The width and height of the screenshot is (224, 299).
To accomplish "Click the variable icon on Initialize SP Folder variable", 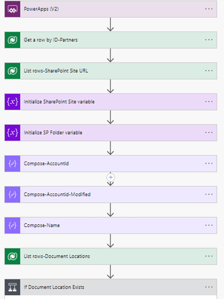I will (x=12, y=132).
